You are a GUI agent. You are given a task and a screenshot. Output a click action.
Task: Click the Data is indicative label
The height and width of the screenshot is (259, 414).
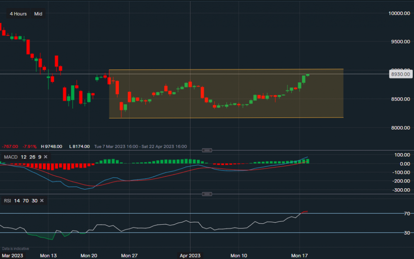click(x=15, y=248)
